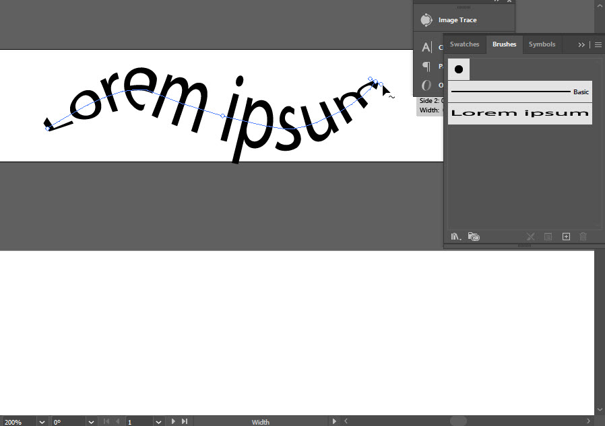This screenshot has width=605, height=426.
Task: Open the Character panel via the A icon
Action: pos(427,46)
